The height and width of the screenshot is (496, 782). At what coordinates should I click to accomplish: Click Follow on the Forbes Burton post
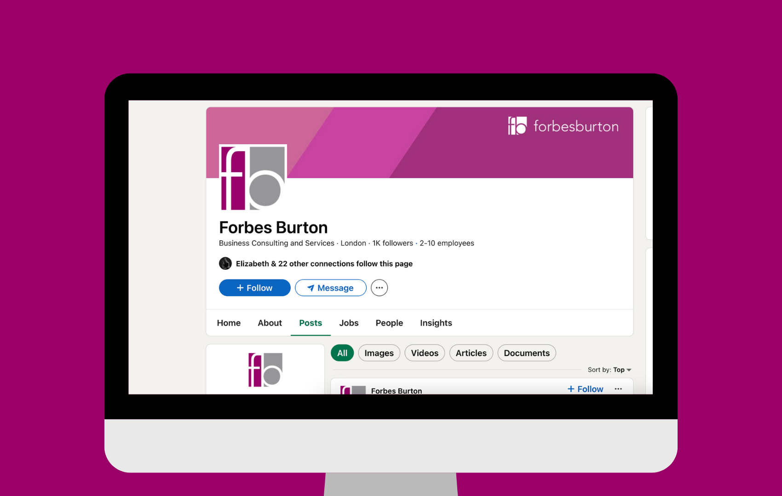(x=585, y=389)
